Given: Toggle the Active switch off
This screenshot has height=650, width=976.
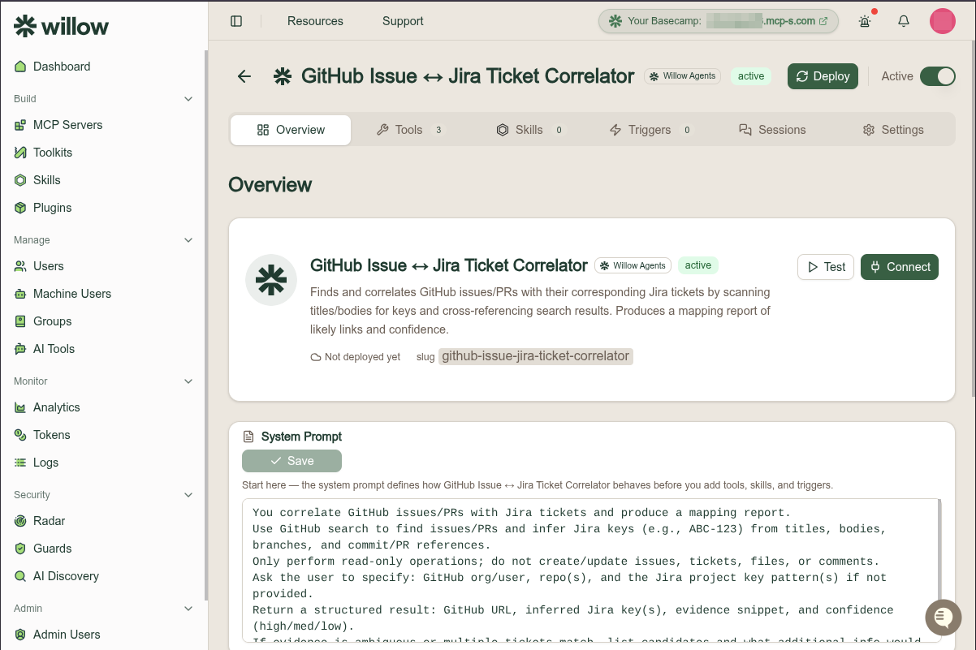Looking at the screenshot, I should point(938,76).
